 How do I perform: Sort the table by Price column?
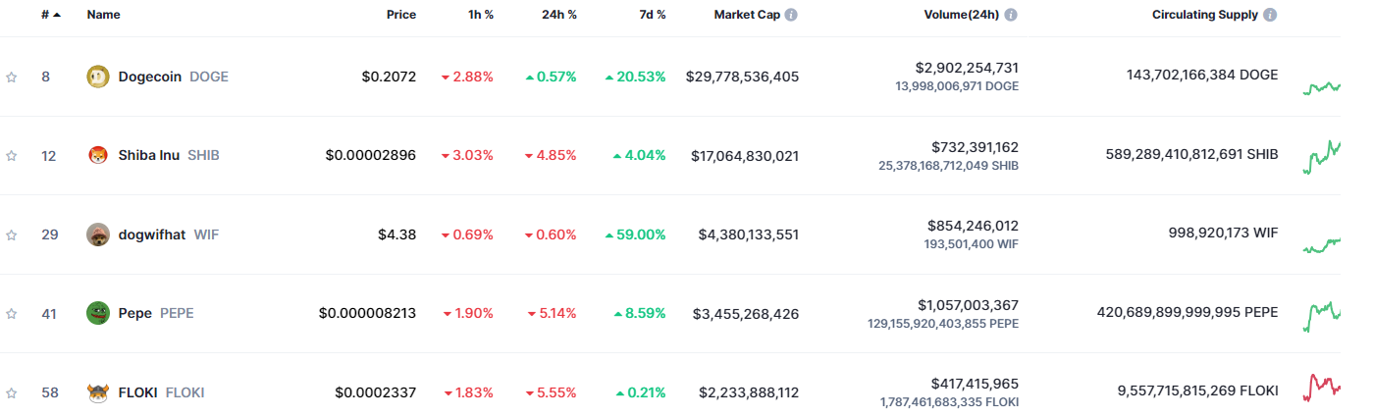click(x=400, y=16)
